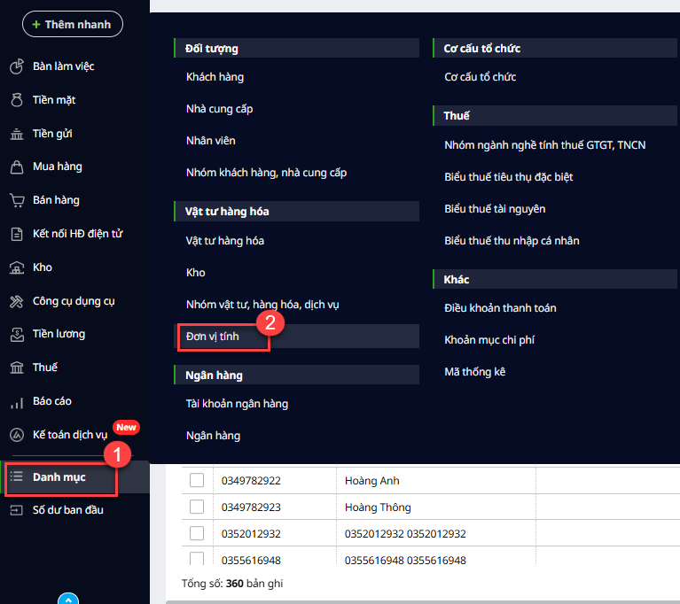The width and height of the screenshot is (680, 604).
Task: Open the Báo cáo chart icon
Action: [16, 401]
